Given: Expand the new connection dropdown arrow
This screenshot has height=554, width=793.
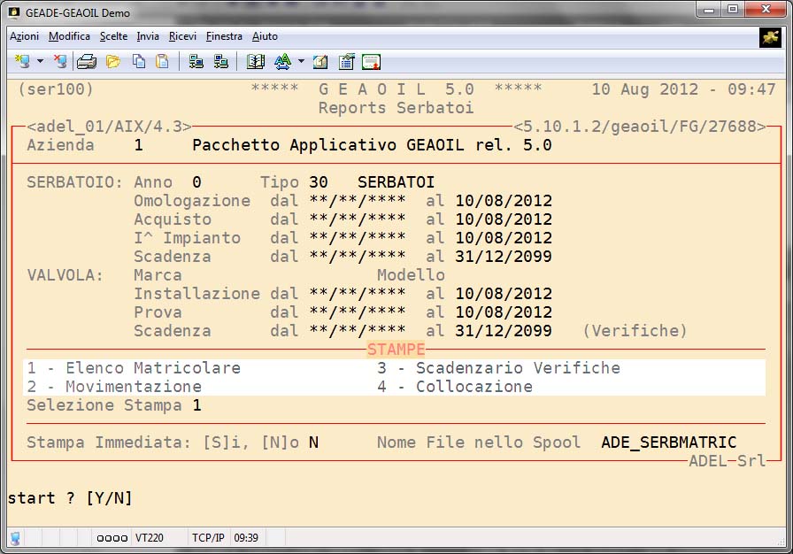Looking at the screenshot, I should (40, 62).
